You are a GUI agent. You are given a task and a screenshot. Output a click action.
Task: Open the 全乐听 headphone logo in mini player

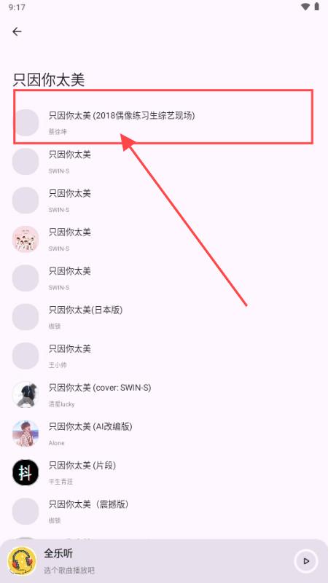22,561
